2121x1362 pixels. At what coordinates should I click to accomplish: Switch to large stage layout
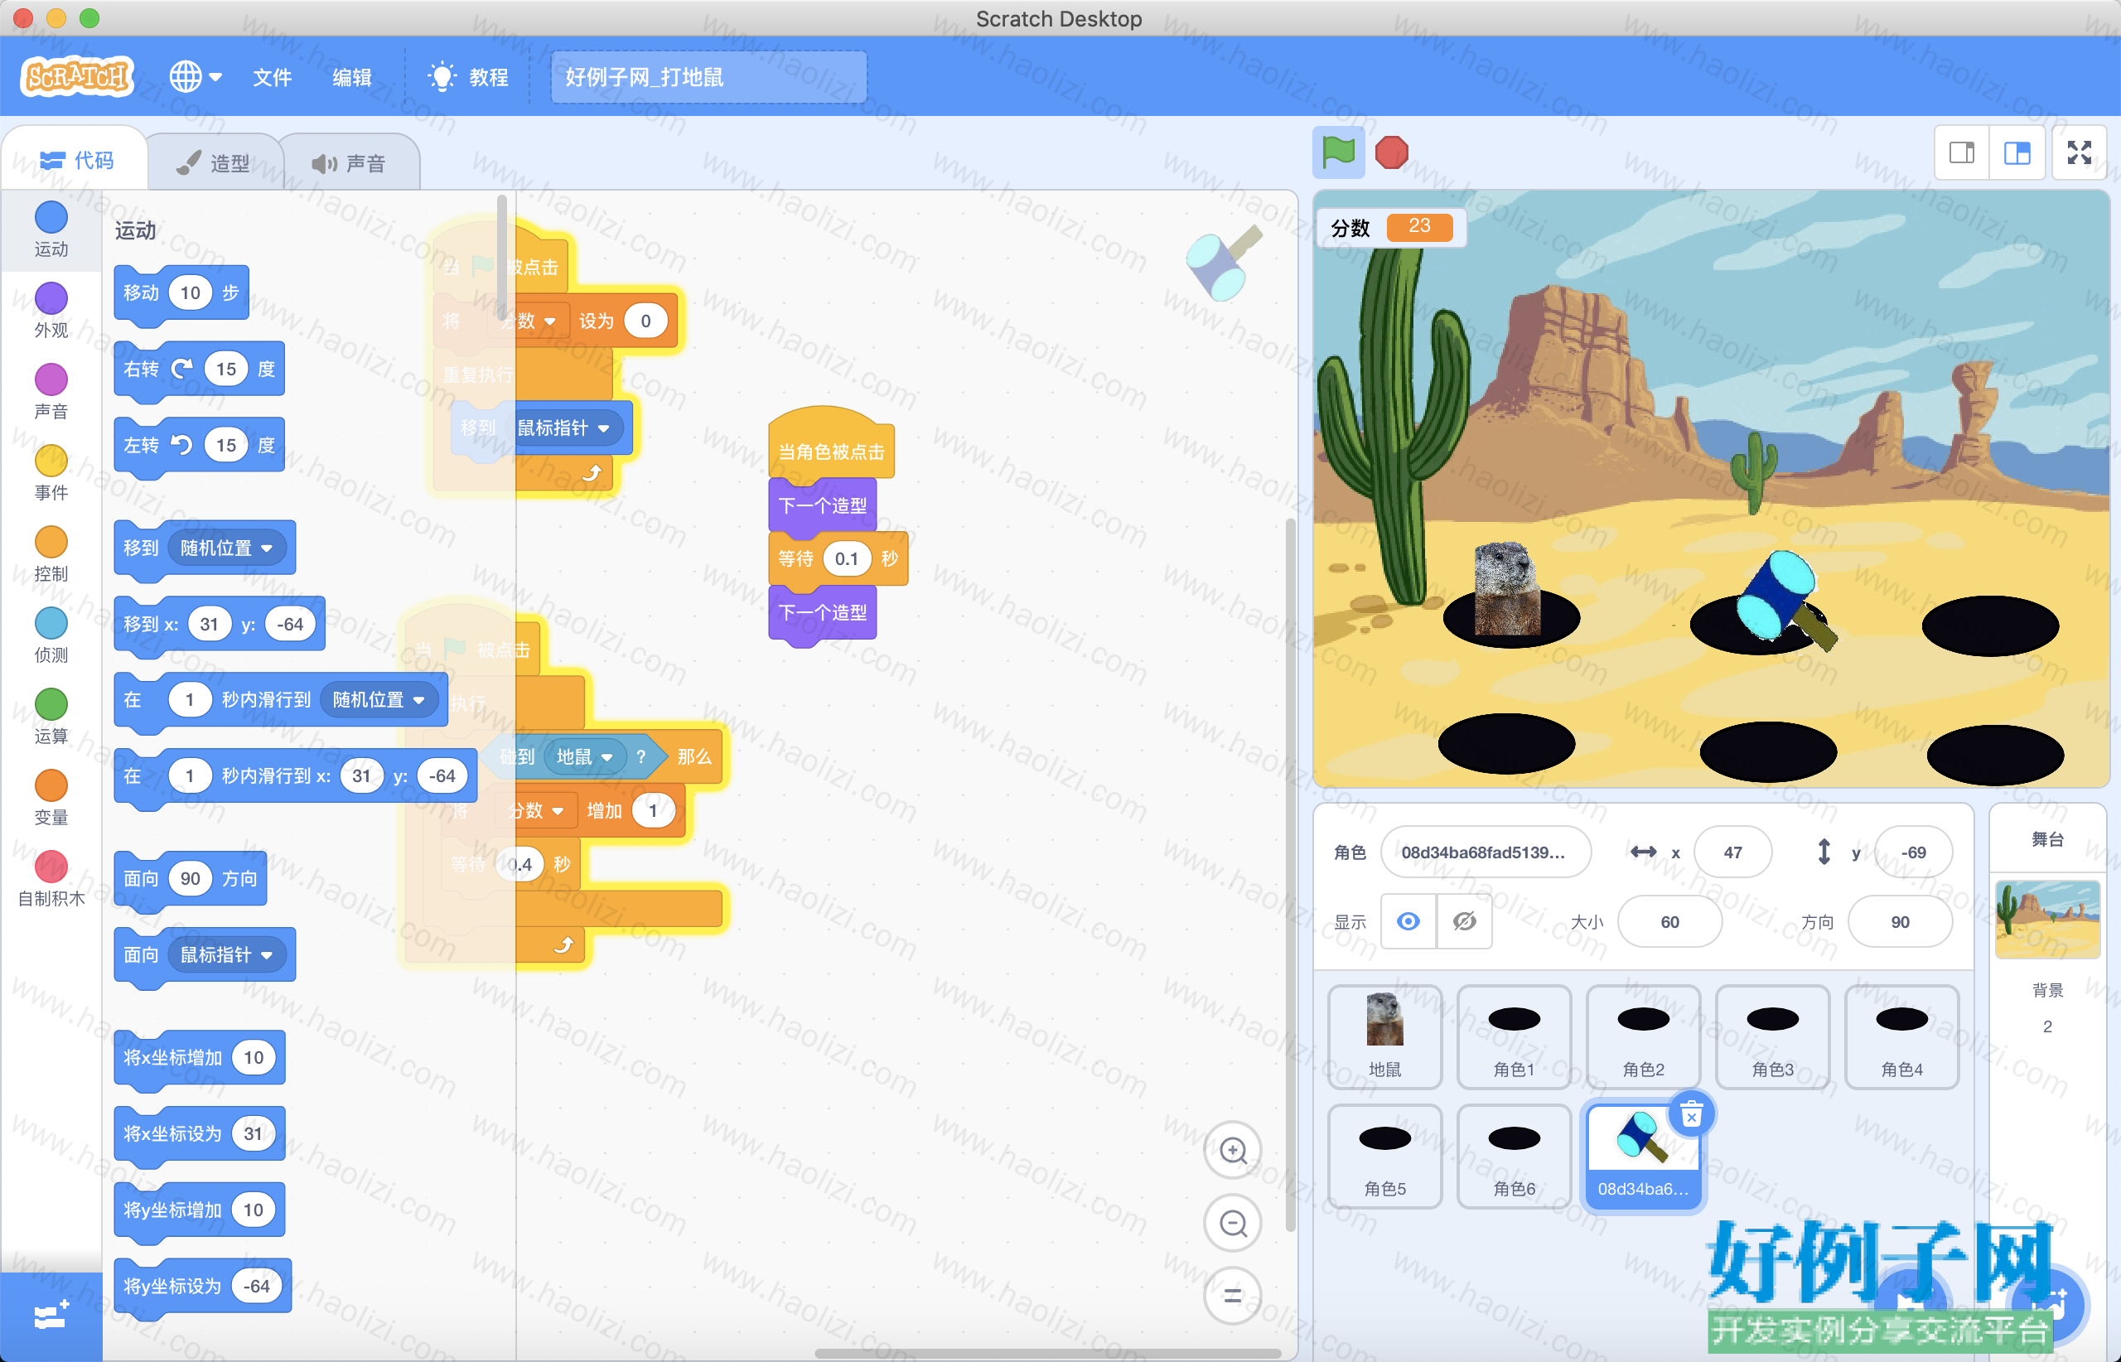[x=2017, y=153]
